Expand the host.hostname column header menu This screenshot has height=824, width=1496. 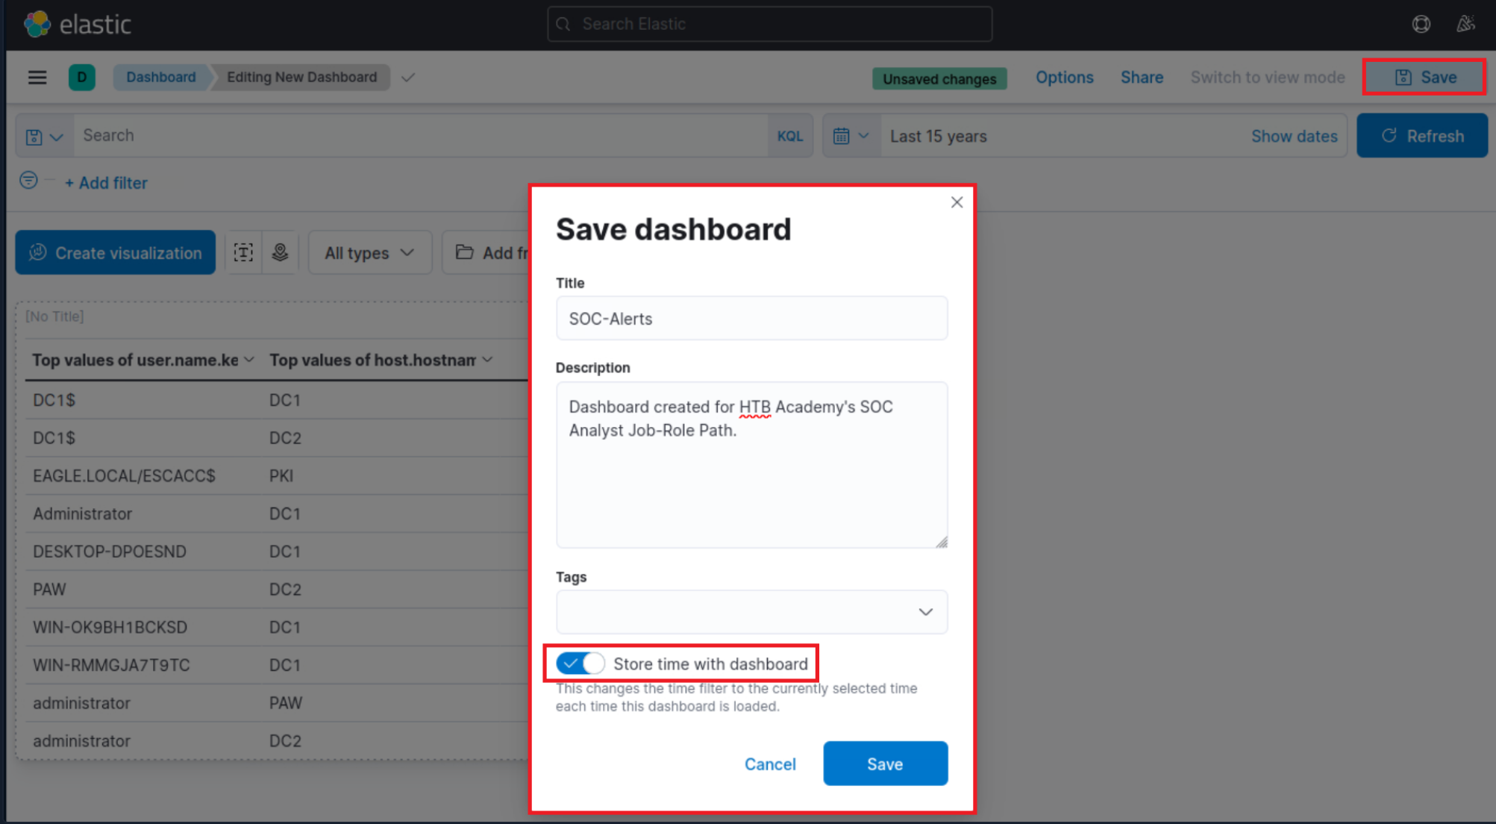click(487, 360)
